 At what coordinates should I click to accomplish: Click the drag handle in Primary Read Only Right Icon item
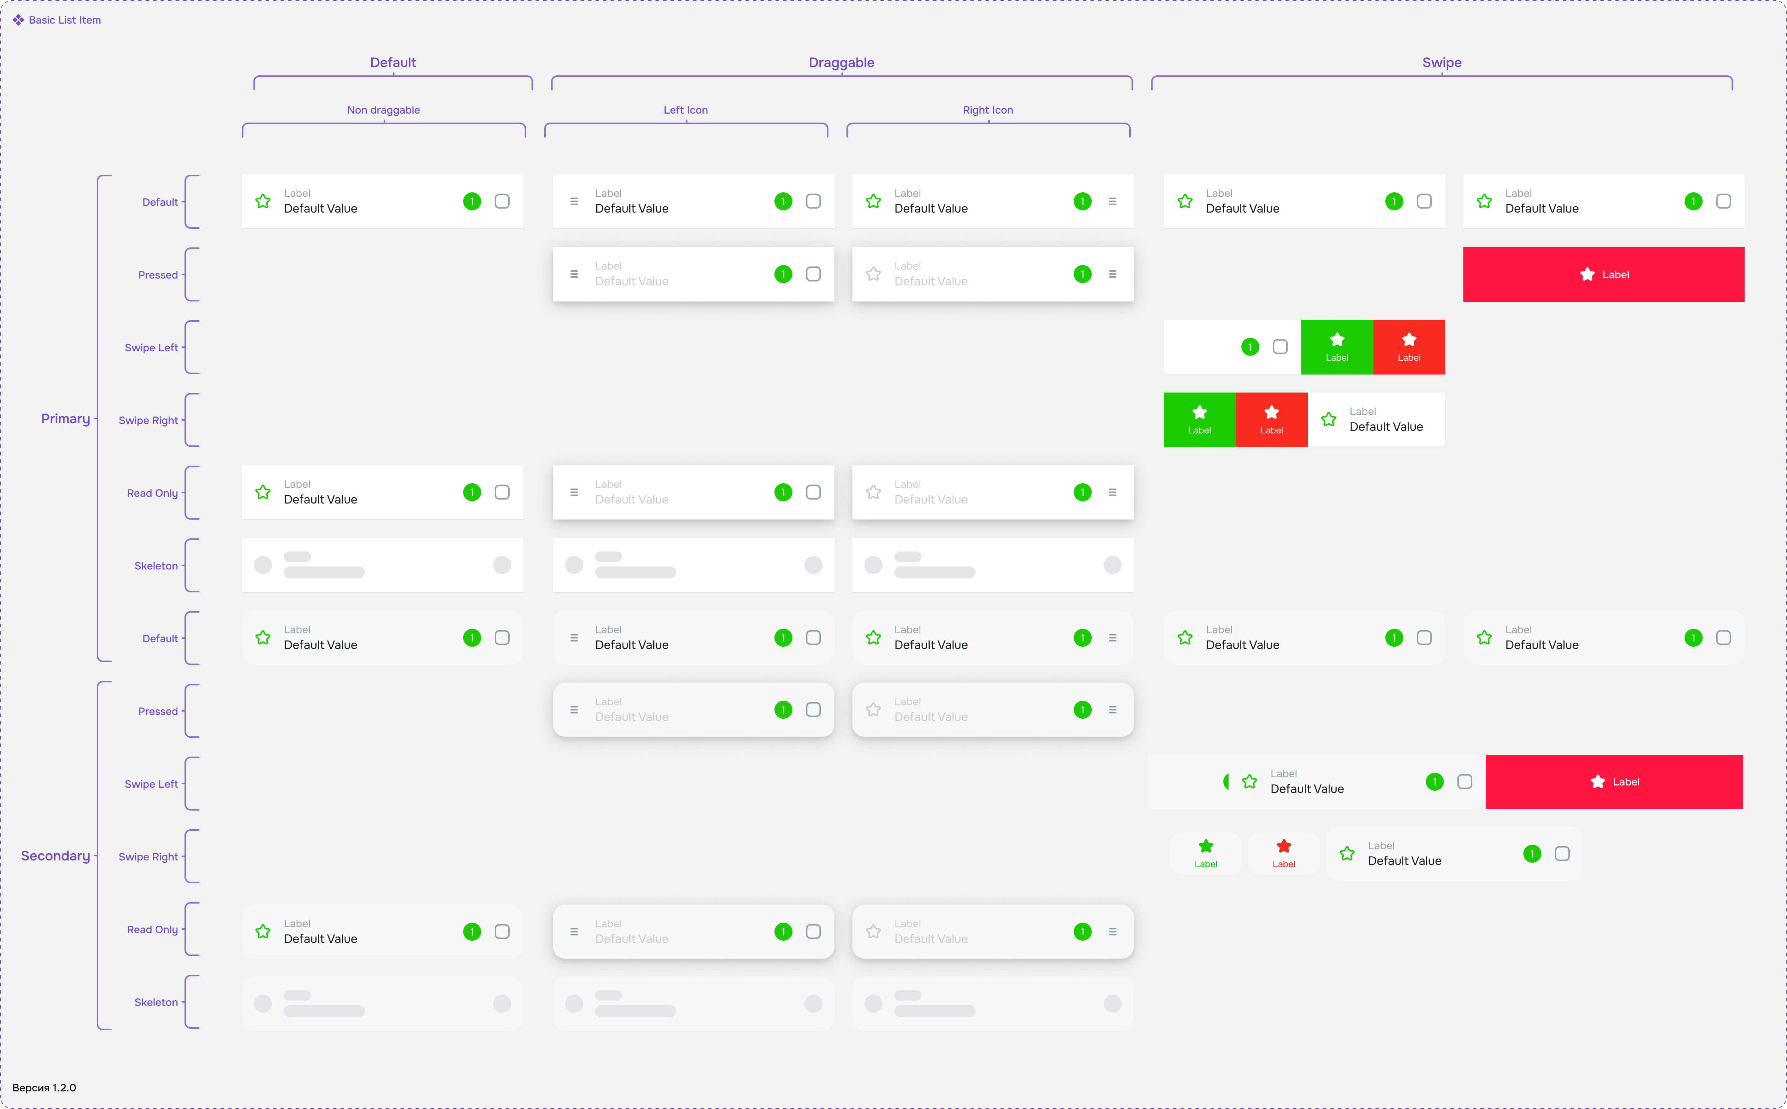click(x=1113, y=492)
